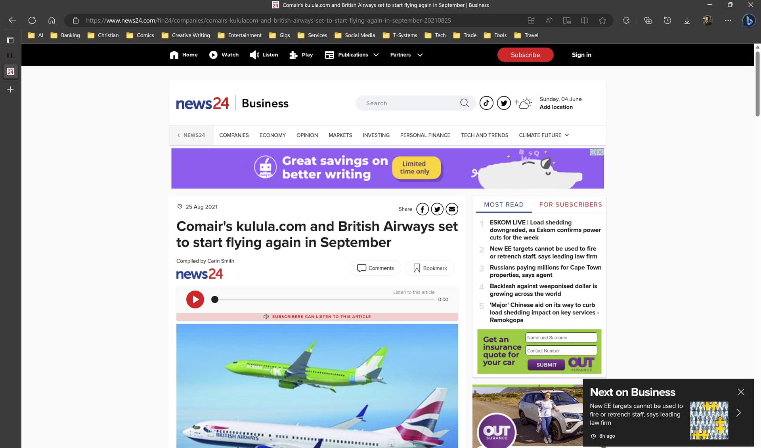The height and width of the screenshot is (448, 761).
Task: Open news24 TikTok icon
Action: pos(486,103)
